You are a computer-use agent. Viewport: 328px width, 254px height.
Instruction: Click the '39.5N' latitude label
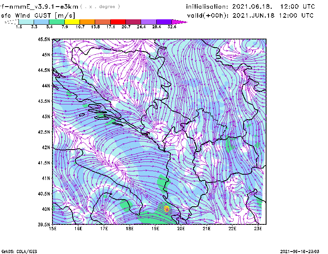point(44,225)
